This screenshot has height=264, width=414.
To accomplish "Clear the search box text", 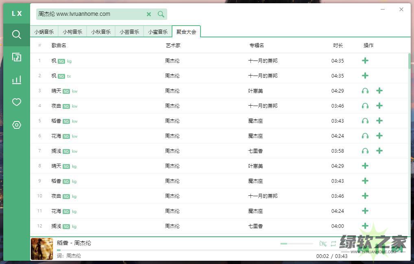I will click(149, 14).
